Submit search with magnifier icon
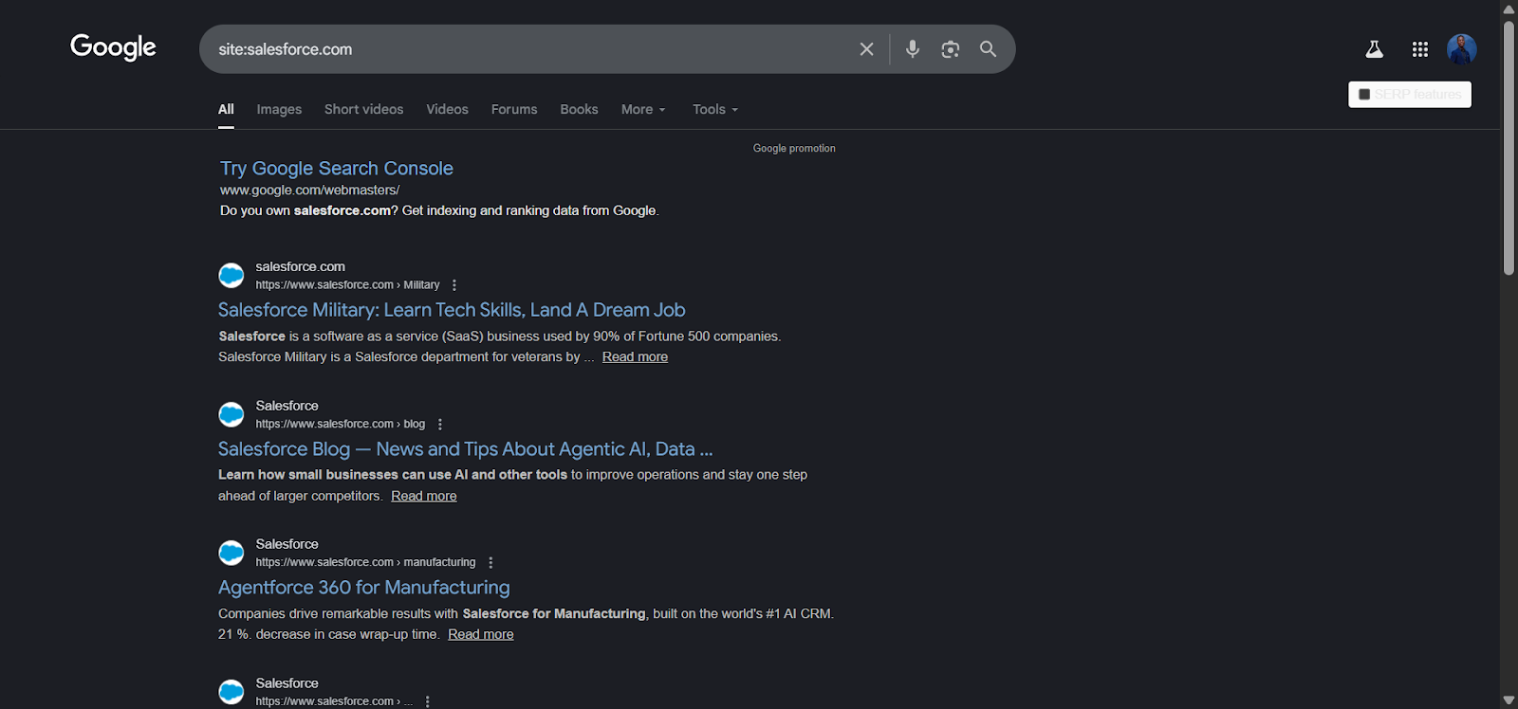 (988, 49)
